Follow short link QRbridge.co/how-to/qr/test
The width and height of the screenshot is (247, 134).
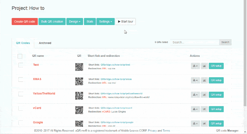[x=115, y=65]
